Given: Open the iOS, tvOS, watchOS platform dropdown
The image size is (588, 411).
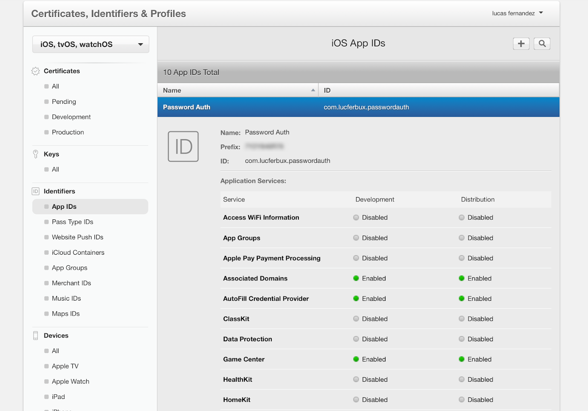Looking at the screenshot, I should click(90, 44).
